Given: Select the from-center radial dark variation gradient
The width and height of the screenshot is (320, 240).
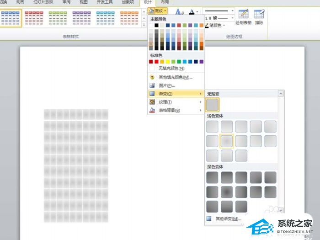Looking at the screenshot, I should point(227,192).
